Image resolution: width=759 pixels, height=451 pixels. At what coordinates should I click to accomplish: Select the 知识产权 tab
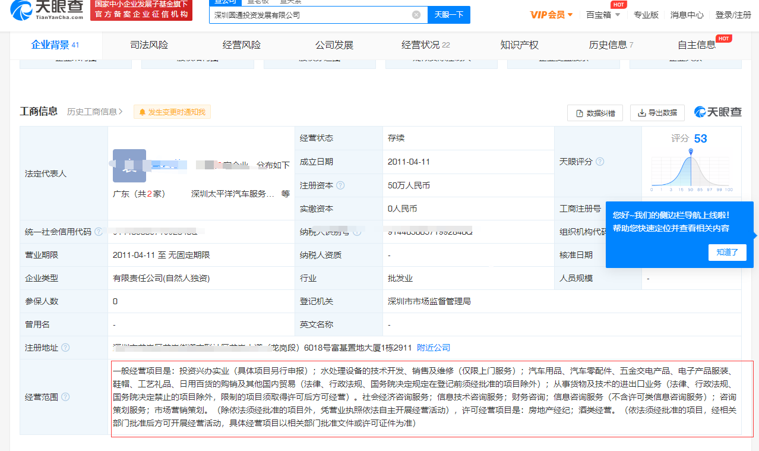[519, 45]
